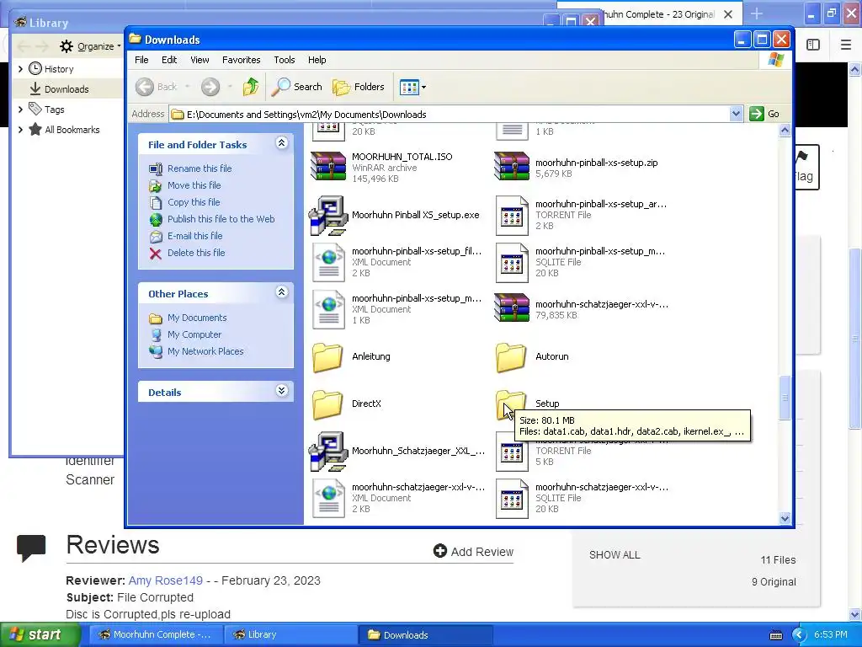The image size is (862, 647).
Task: Expand All Bookmarks in Library window
Action: pos(20,130)
